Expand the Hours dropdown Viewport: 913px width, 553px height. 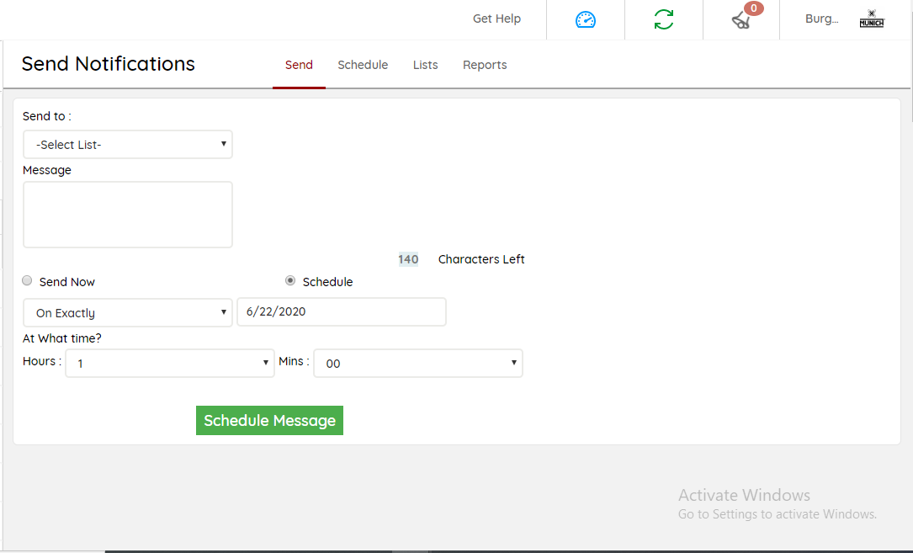point(170,364)
